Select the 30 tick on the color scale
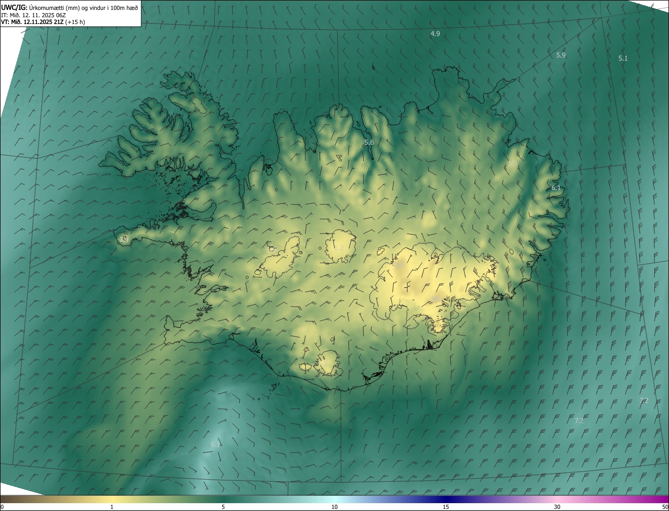 [x=557, y=507]
